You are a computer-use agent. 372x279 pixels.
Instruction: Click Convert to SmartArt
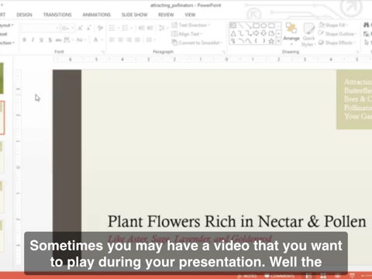(x=197, y=43)
